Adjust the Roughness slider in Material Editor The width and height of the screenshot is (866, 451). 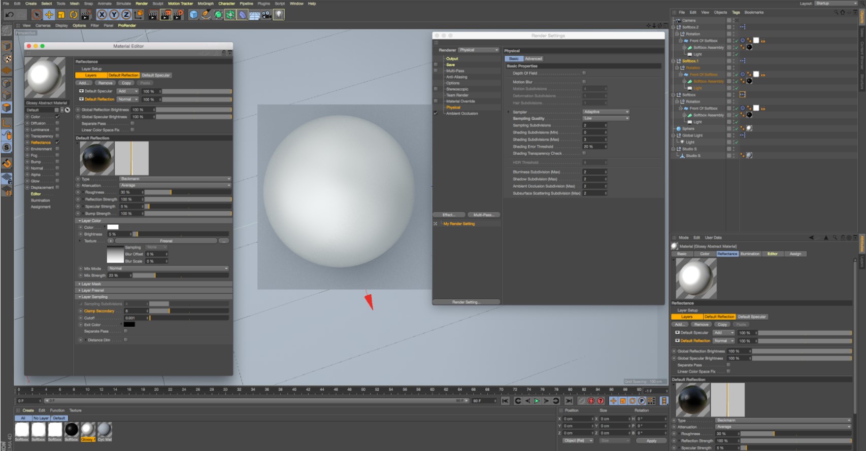point(188,192)
